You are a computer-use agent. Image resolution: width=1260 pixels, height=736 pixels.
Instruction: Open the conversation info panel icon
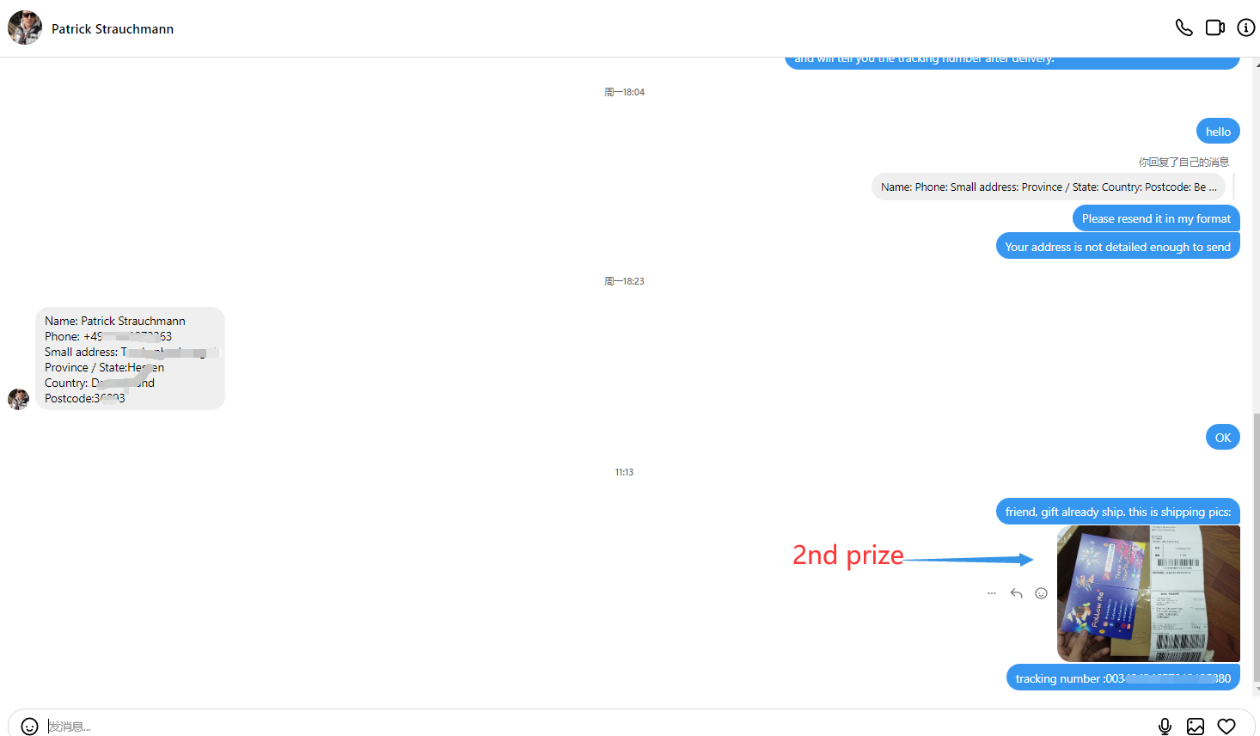pyautogui.click(x=1245, y=28)
